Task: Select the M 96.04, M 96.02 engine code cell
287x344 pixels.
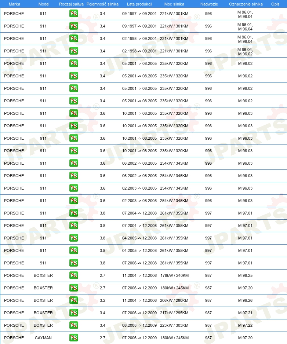Action: pyautogui.click(x=245, y=52)
